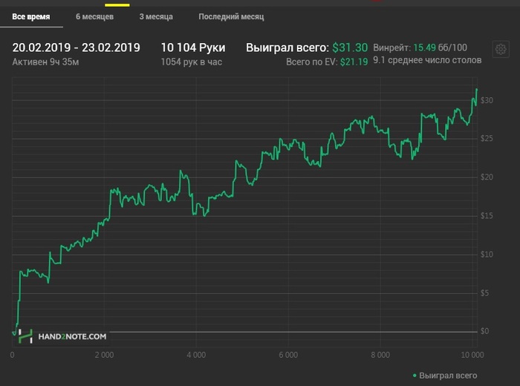This screenshot has width=520, height=386.
Task: Select the 'Все время' tab
Action: [x=31, y=16]
